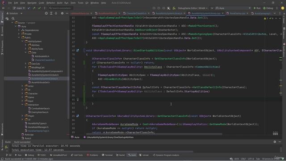This screenshot has height=161, width=286.
Task: Click the gutter icon on line 85
Action: tap(78, 116)
